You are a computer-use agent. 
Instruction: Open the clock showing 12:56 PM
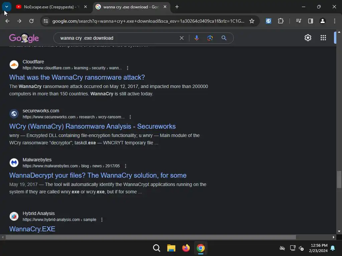(x=318, y=248)
